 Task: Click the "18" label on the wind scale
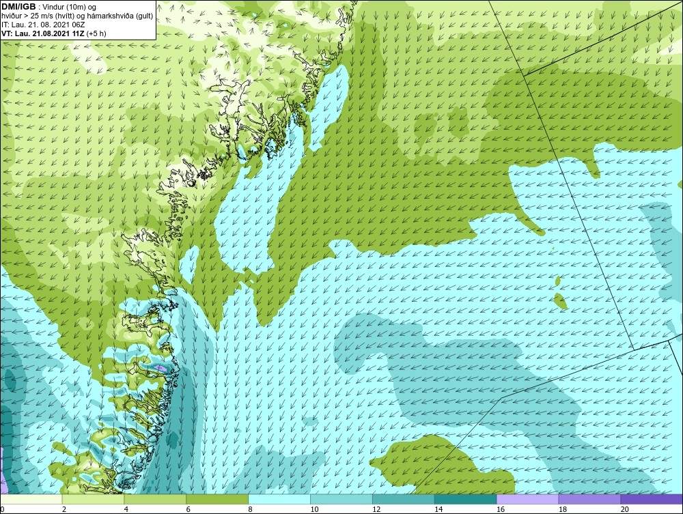563,509
